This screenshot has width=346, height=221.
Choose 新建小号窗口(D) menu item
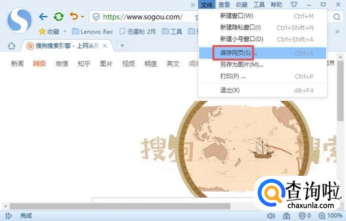(263, 39)
